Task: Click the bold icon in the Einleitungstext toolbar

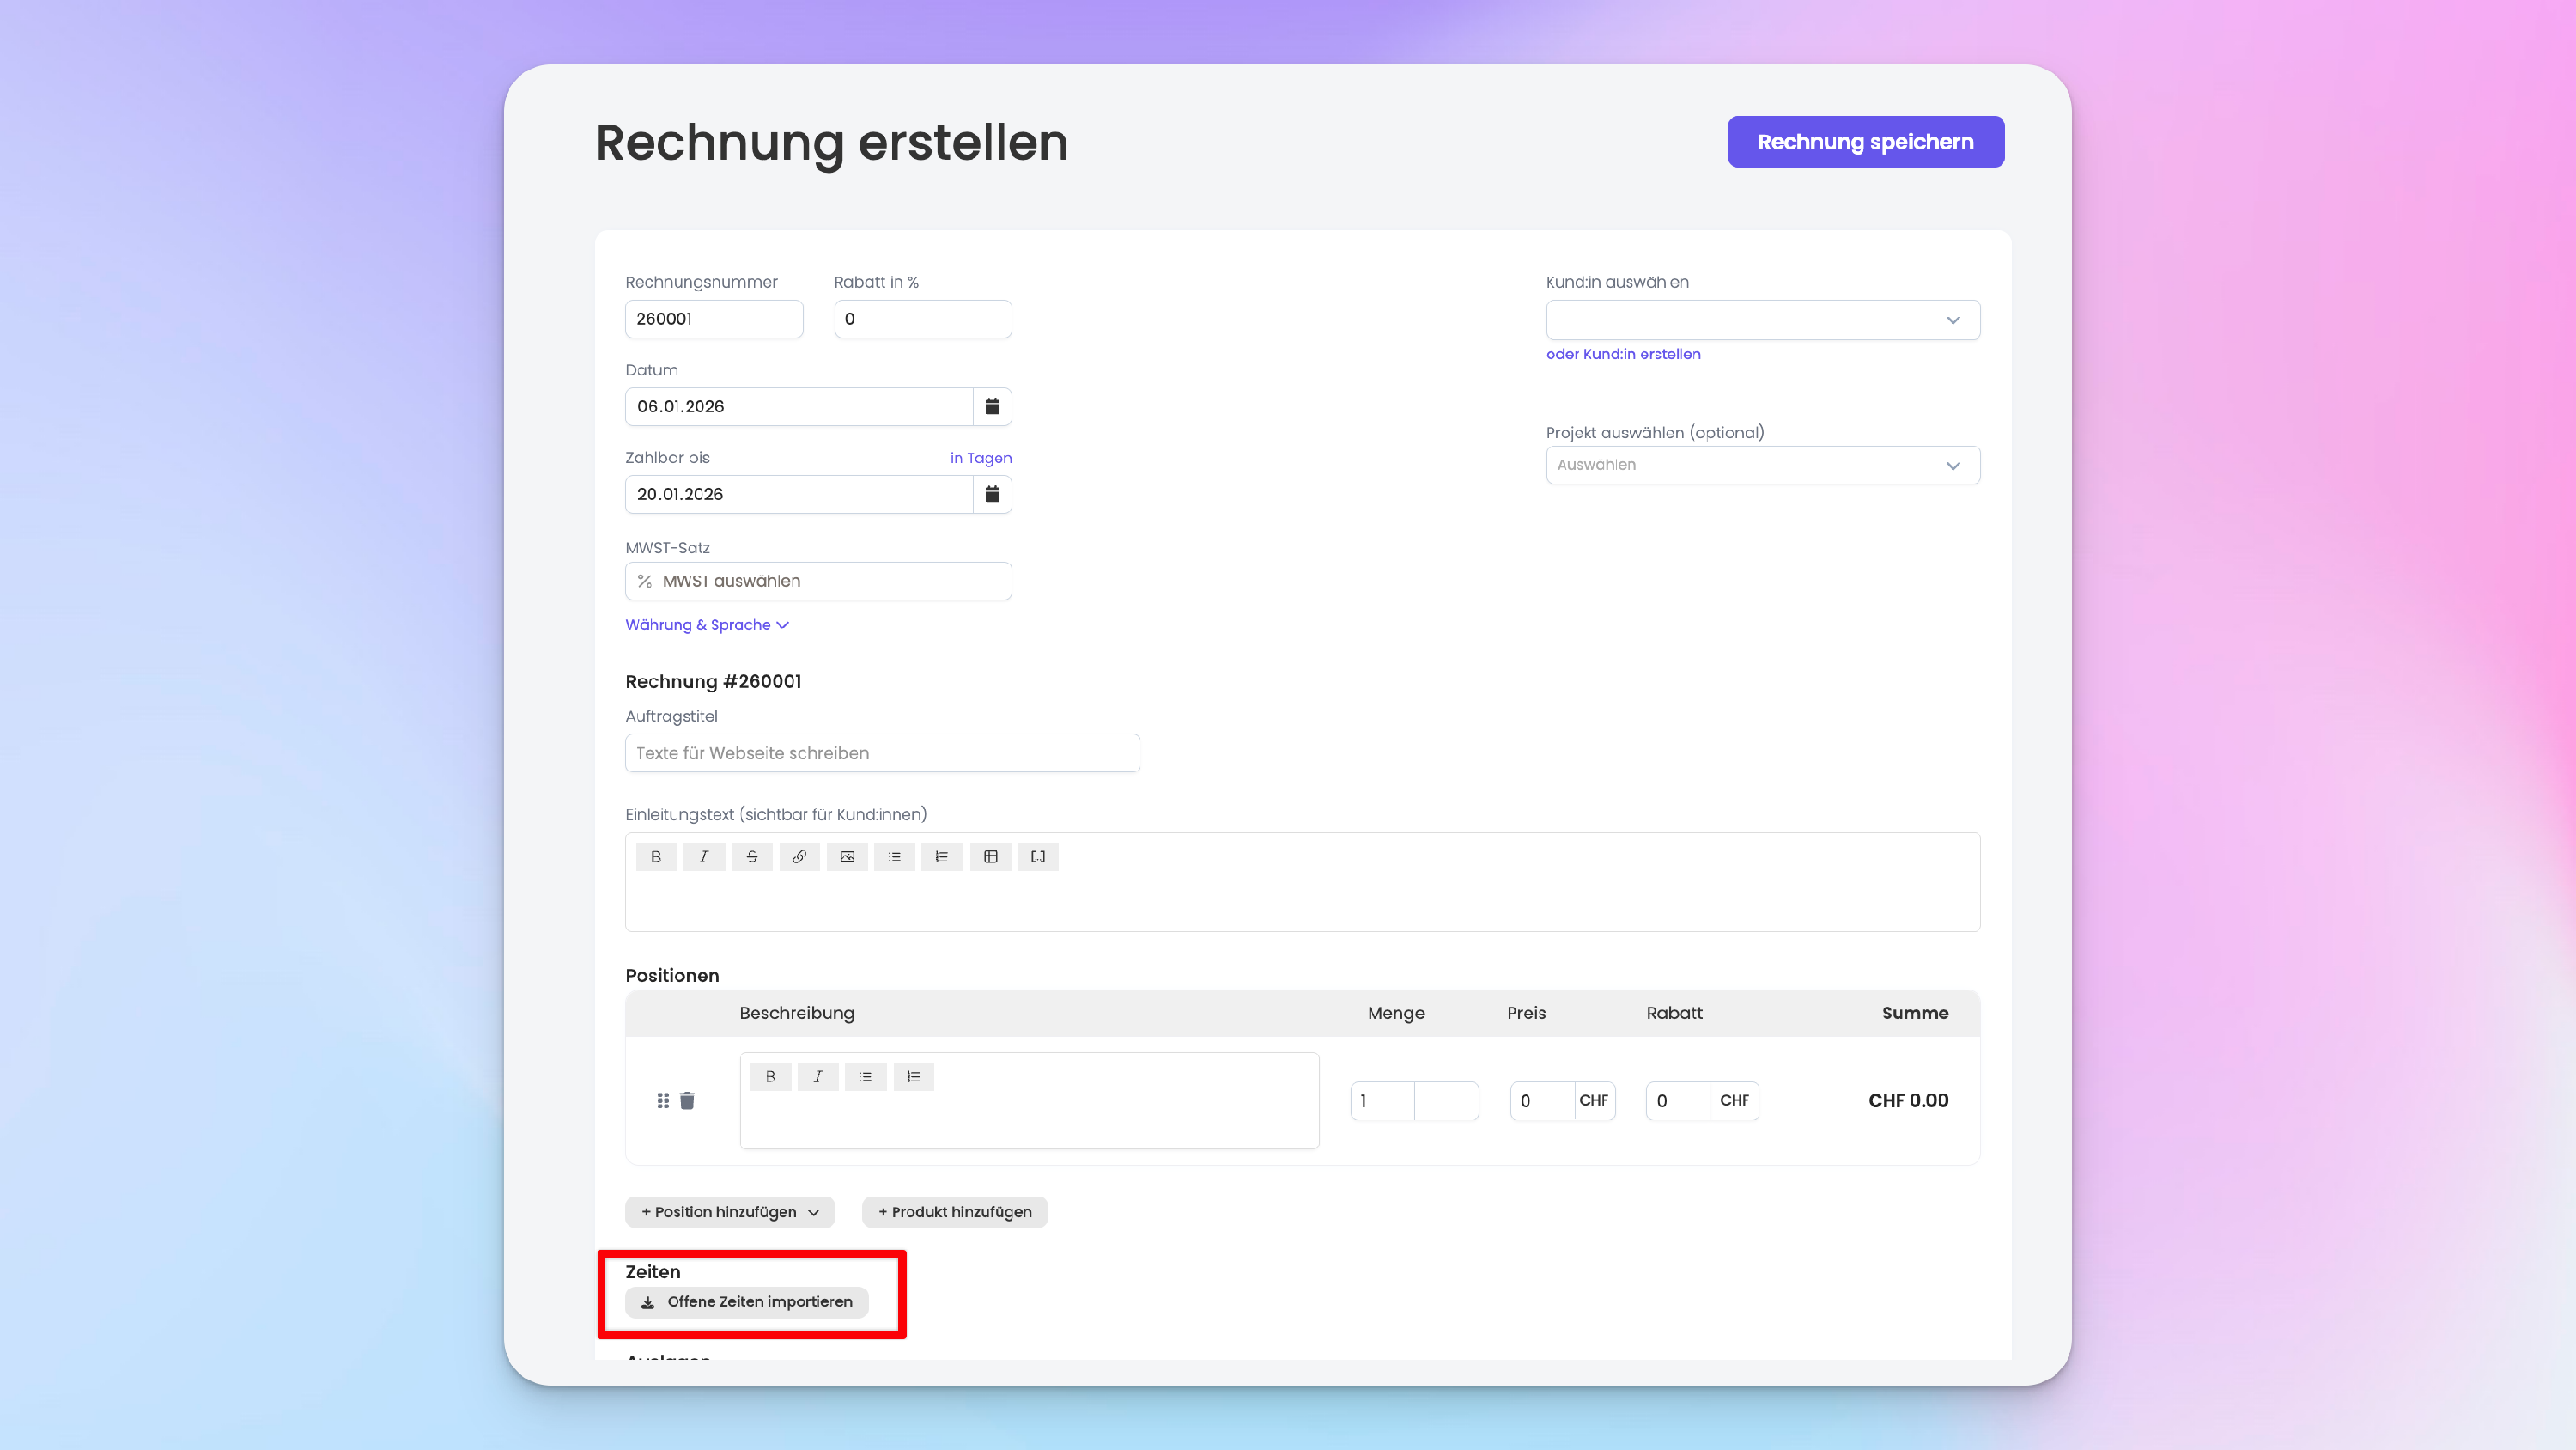Action: tap(656, 856)
